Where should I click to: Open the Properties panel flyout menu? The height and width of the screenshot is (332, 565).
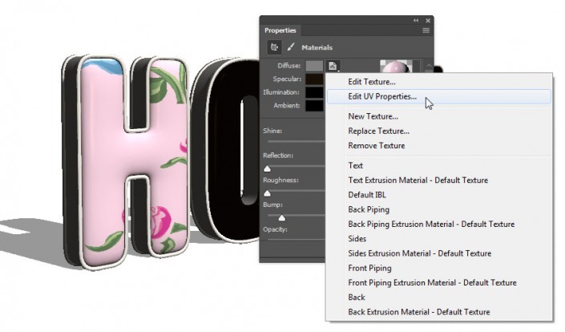pos(426,30)
